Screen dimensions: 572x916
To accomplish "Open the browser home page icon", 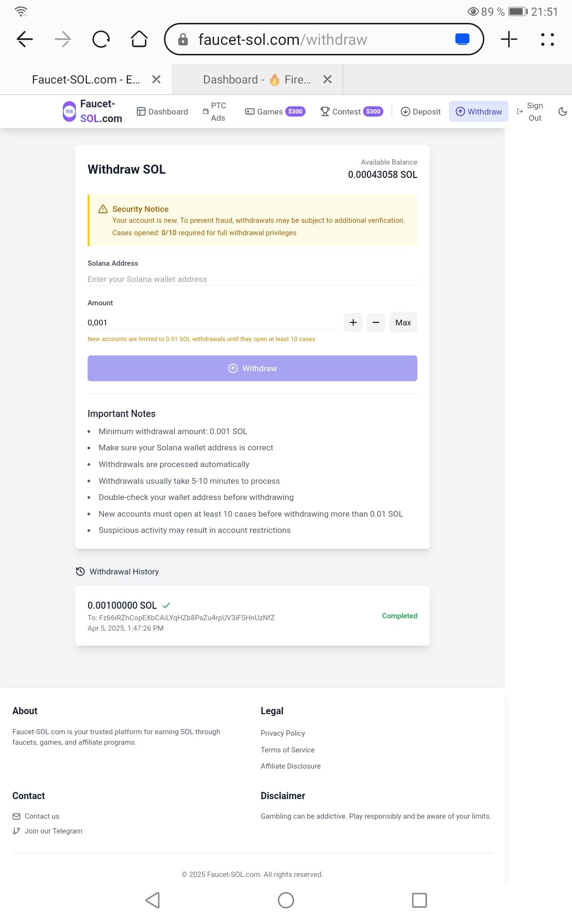I will (x=139, y=39).
